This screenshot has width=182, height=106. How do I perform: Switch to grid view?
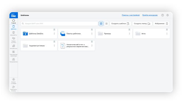coord(101,24)
